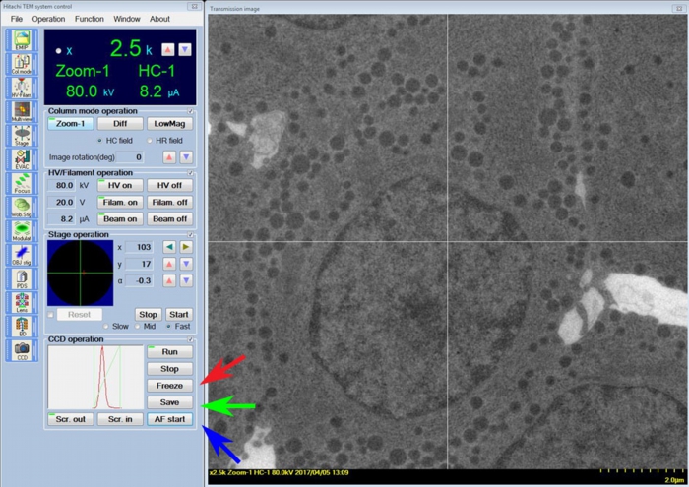Image resolution: width=689 pixels, height=487 pixels.
Task: Click the Focus tool icon
Action: click(x=22, y=181)
